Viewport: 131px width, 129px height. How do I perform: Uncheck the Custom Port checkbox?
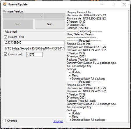6,54
